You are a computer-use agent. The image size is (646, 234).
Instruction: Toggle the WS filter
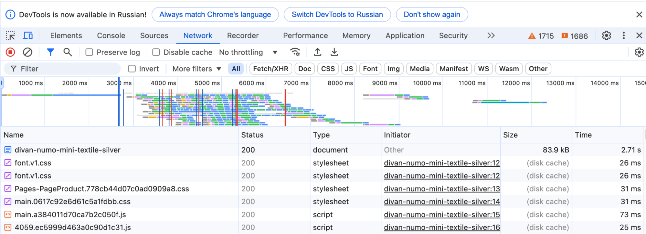point(483,69)
